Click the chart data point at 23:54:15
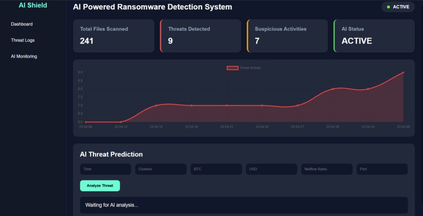This screenshot has width=423, height=216. (x=156, y=105)
